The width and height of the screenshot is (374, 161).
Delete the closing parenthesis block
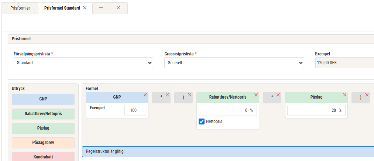pos(367,95)
